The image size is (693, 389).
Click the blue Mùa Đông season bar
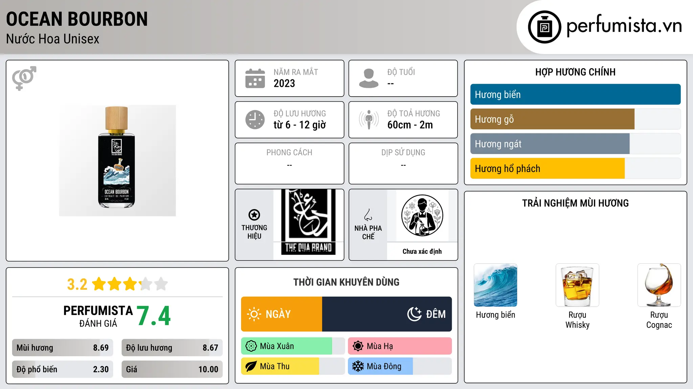click(x=380, y=366)
